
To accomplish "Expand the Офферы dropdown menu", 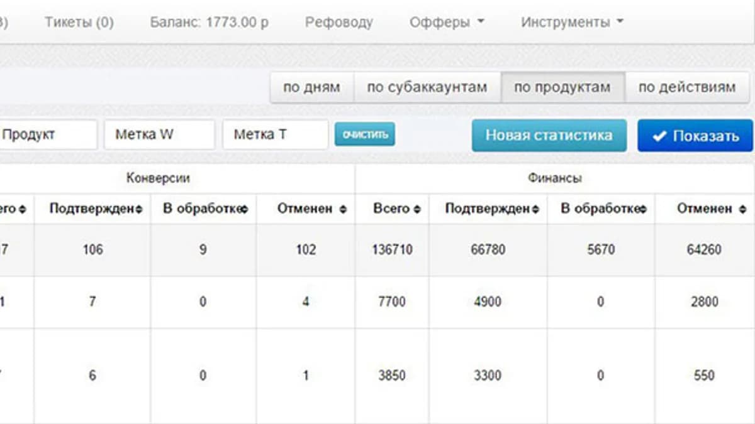I will coord(447,23).
